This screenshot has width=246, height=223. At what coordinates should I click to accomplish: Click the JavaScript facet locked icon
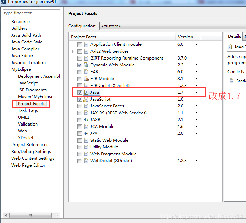pos(86,100)
